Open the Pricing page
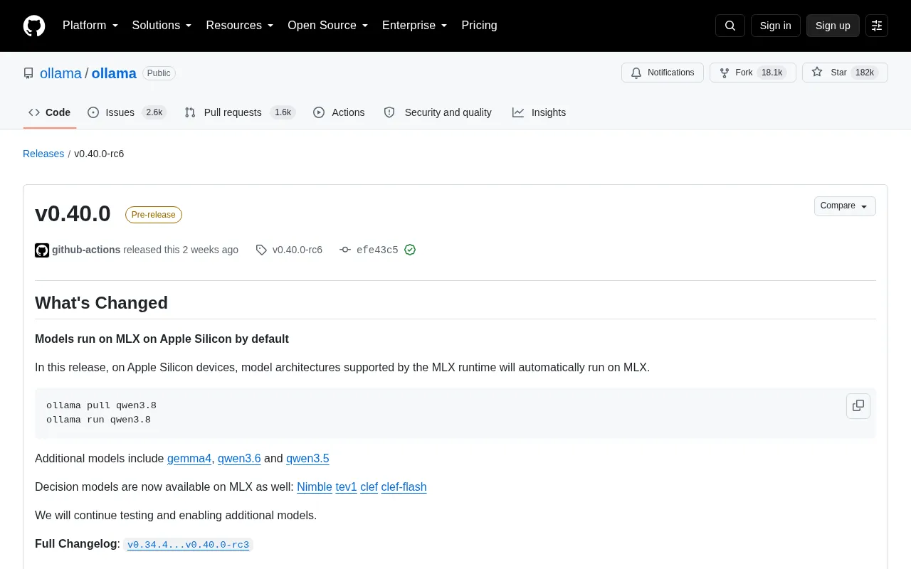The image size is (911, 569). [x=479, y=26]
